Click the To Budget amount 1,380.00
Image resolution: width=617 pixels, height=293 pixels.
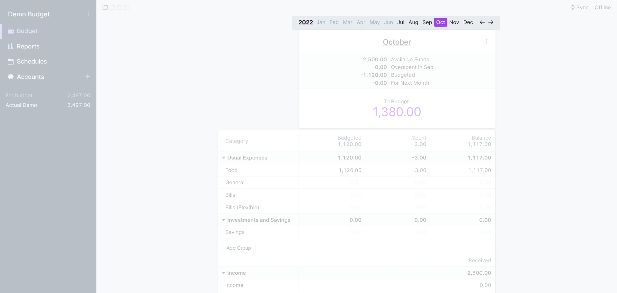[x=397, y=112]
